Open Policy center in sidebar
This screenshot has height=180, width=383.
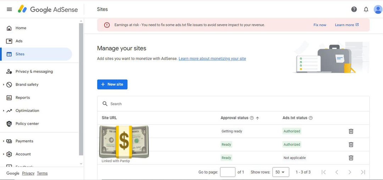pyautogui.click(x=27, y=124)
